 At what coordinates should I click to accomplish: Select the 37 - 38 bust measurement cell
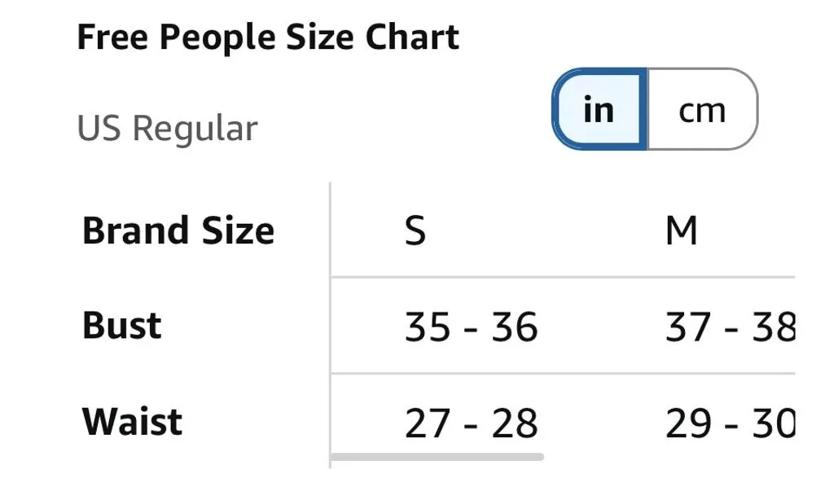coord(731,327)
